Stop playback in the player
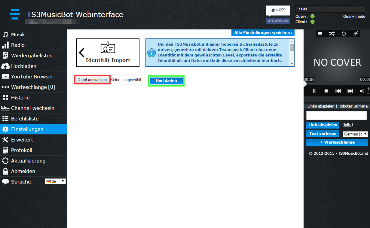Image resolution: width=370 pixels, height=228 pixels. [326, 91]
